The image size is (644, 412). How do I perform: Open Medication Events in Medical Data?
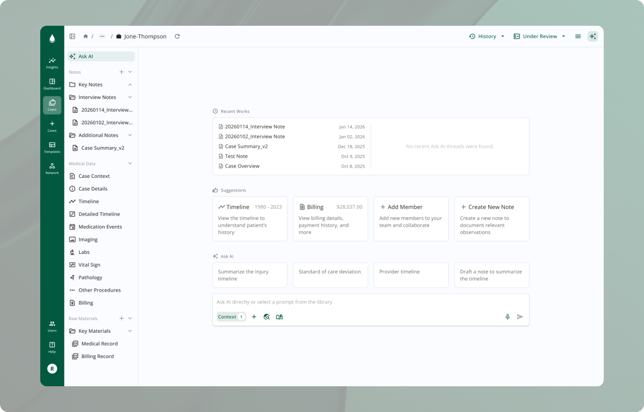[x=100, y=227]
